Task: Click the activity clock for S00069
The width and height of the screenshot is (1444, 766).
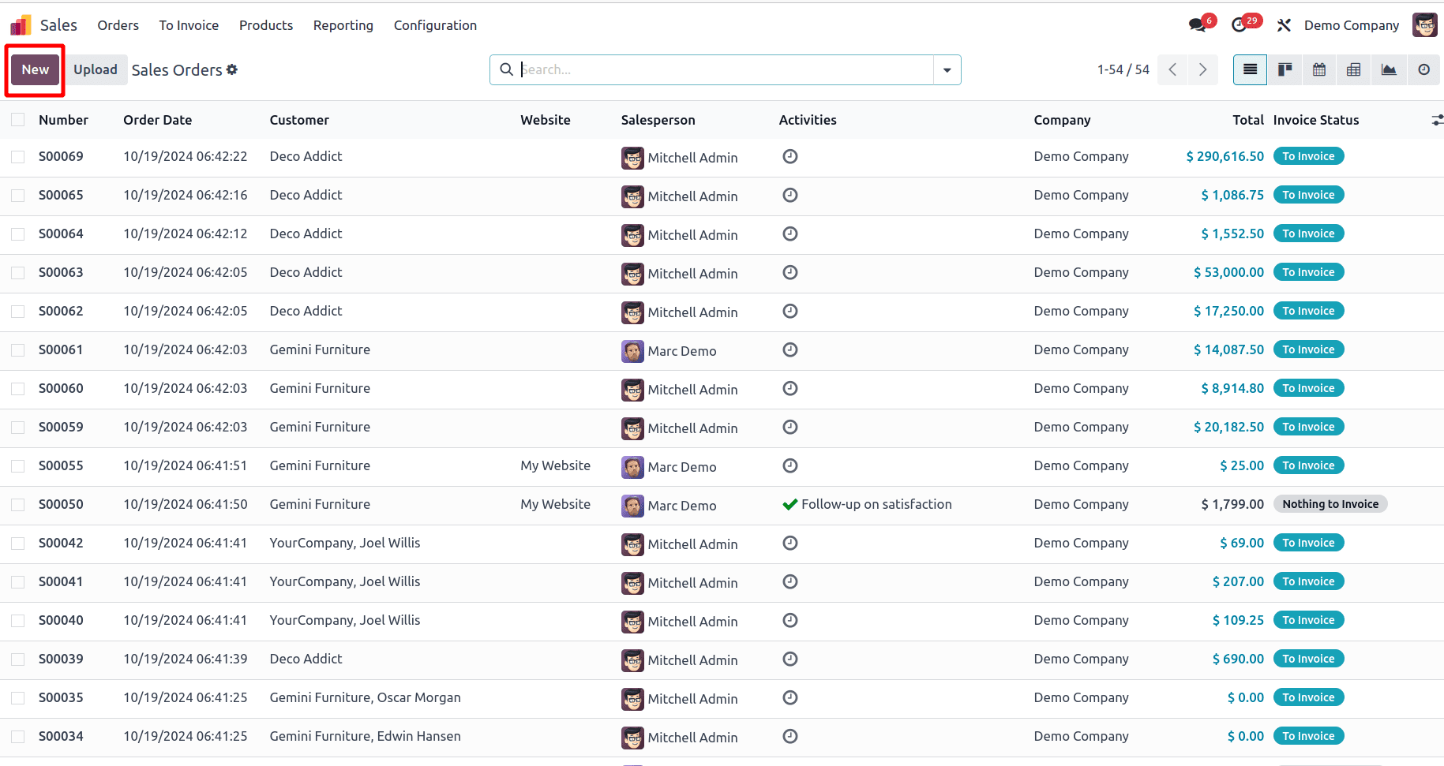Action: pyautogui.click(x=790, y=156)
